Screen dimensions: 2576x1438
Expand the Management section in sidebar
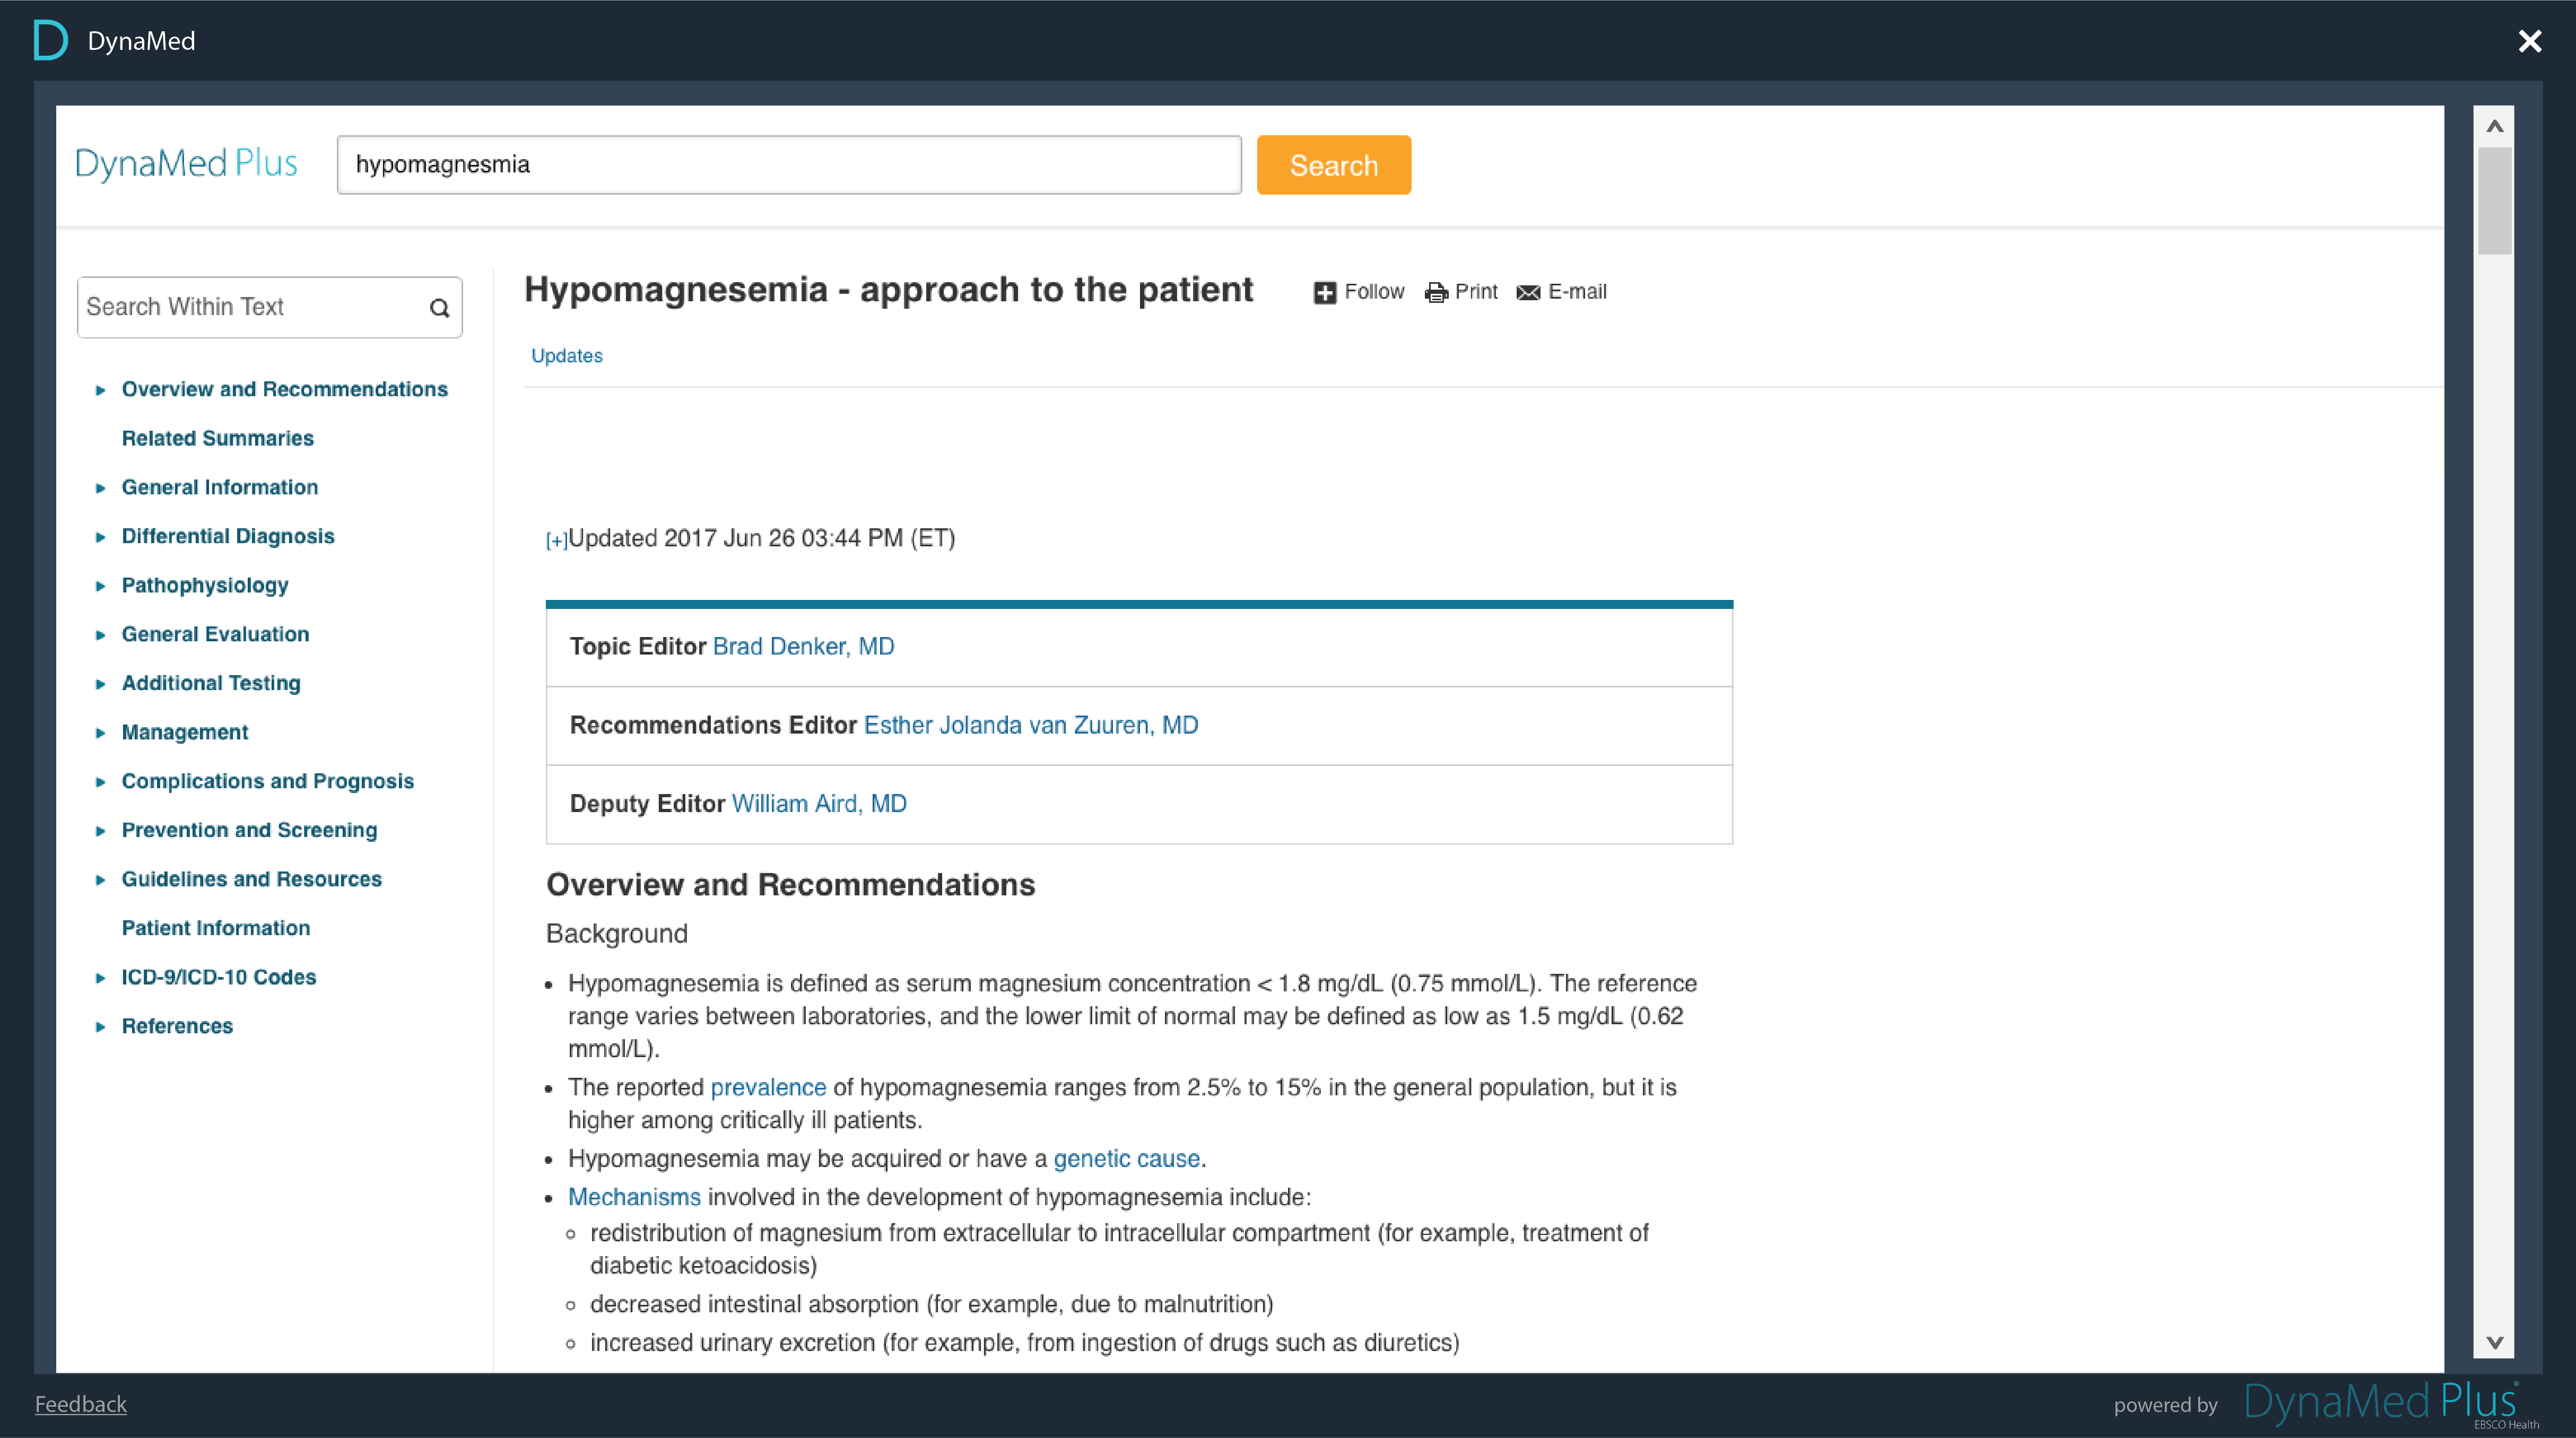(101, 730)
